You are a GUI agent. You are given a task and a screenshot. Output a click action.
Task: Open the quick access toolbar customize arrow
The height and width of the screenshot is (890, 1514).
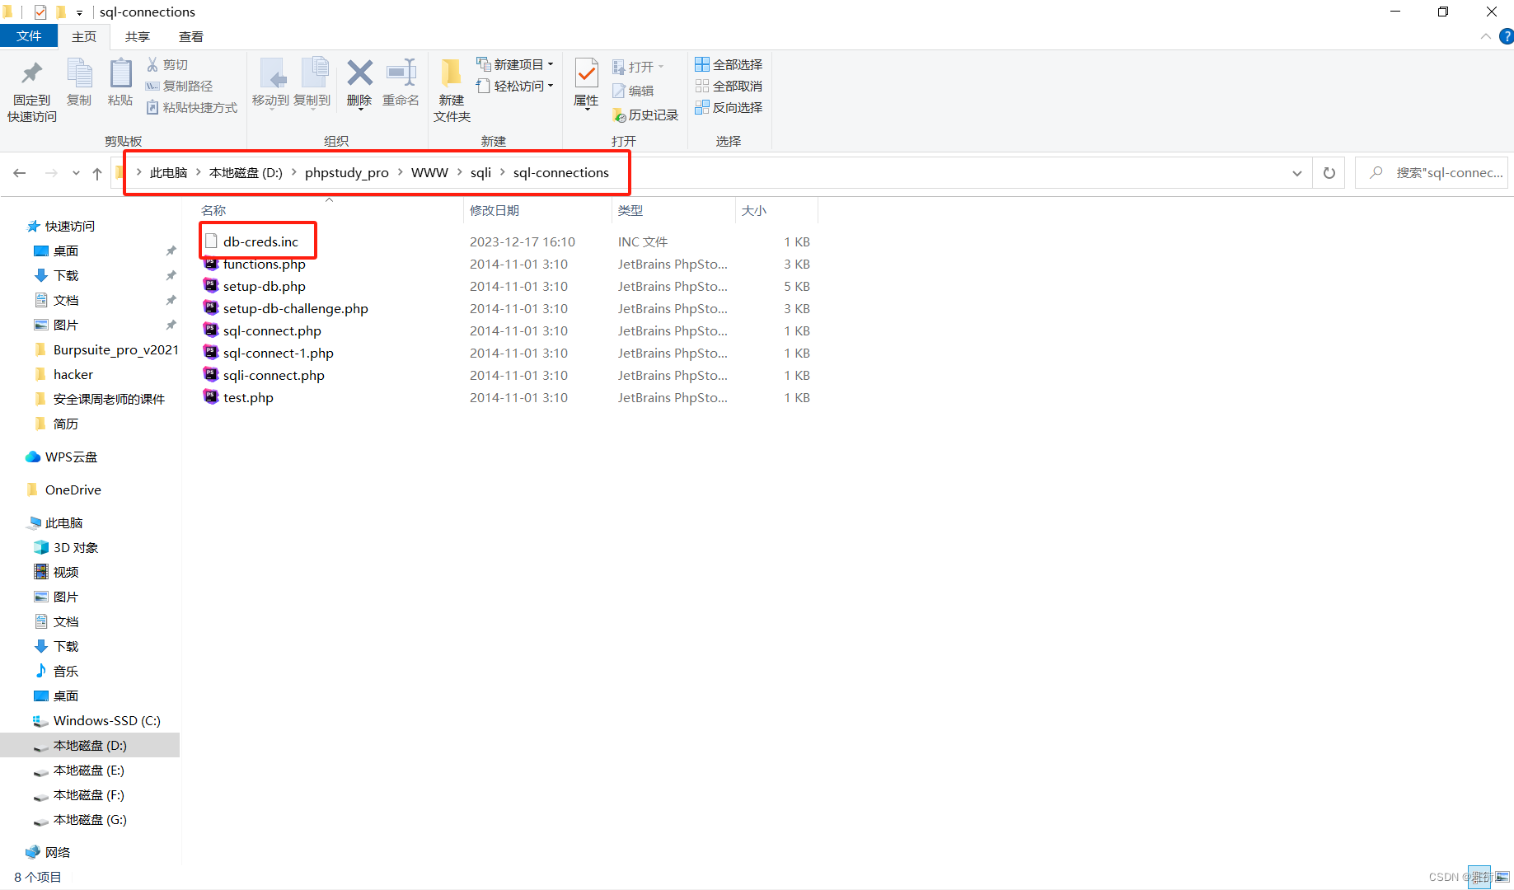(x=79, y=12)
